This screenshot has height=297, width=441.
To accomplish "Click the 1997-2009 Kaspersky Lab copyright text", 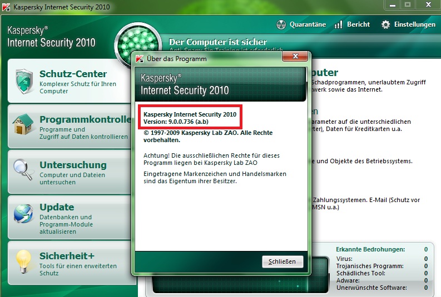I will coord(208,136).
